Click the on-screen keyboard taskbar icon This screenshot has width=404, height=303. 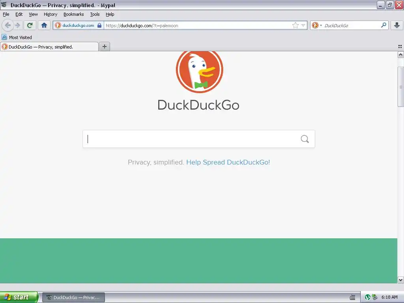(x=353, y=297)
